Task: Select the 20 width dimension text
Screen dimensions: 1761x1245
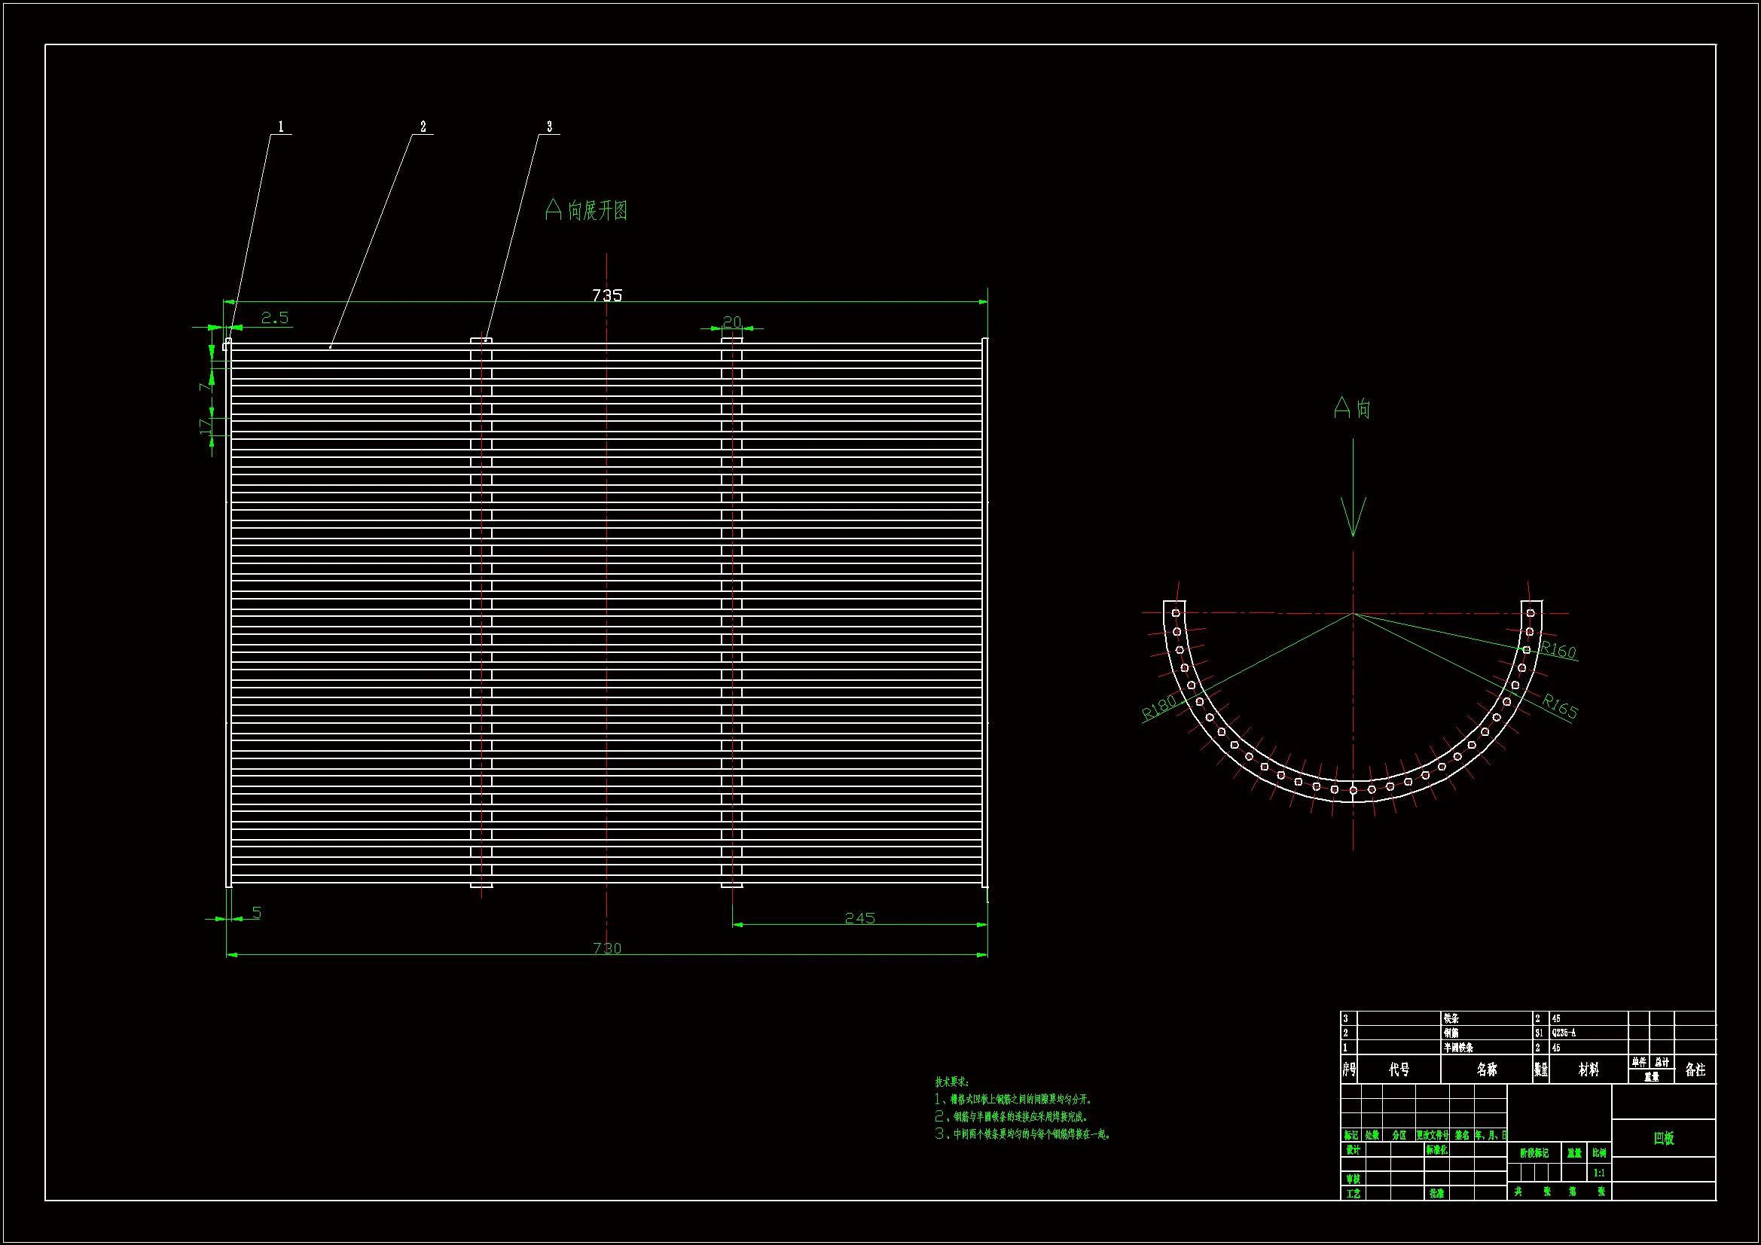Action: coord(731,322)
